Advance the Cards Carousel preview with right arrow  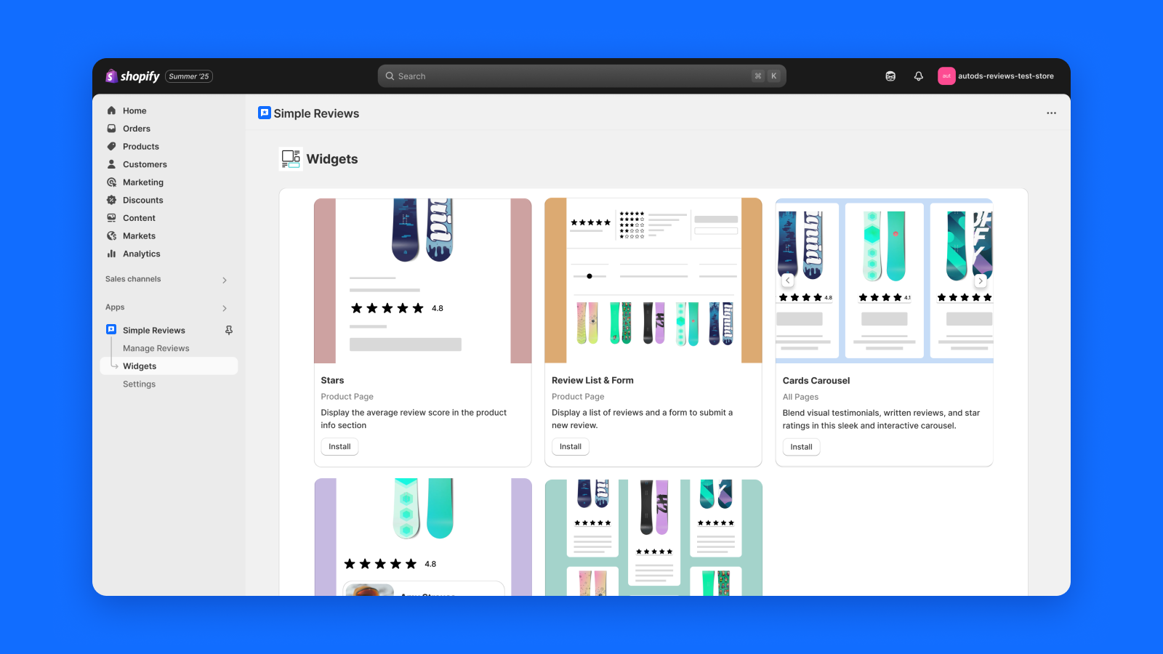981,280
